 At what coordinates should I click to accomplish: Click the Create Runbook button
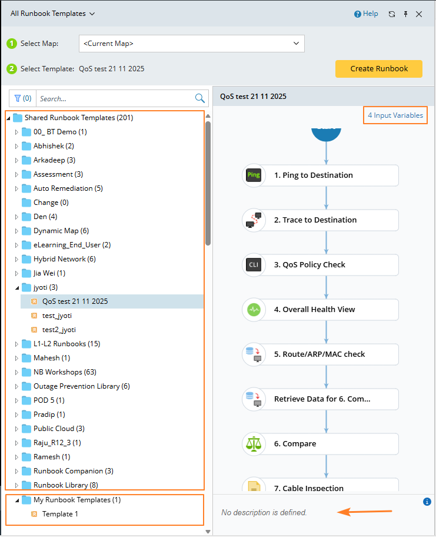point(379,69)
